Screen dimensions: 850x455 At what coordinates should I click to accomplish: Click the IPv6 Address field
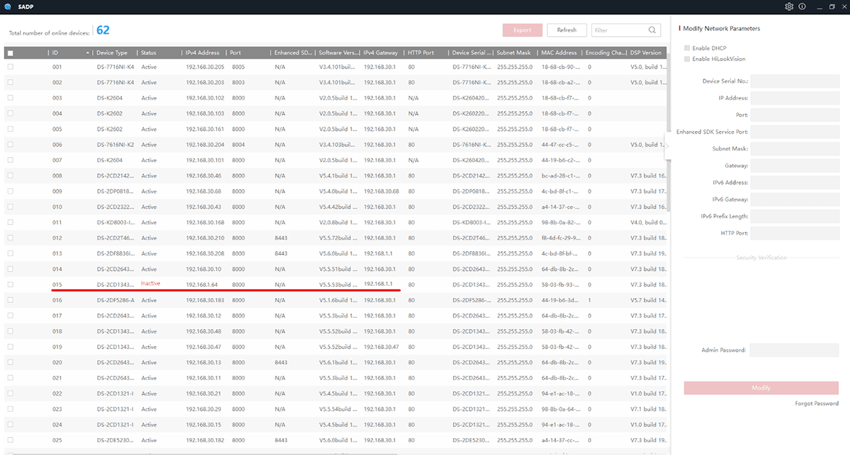pos(794,183)
